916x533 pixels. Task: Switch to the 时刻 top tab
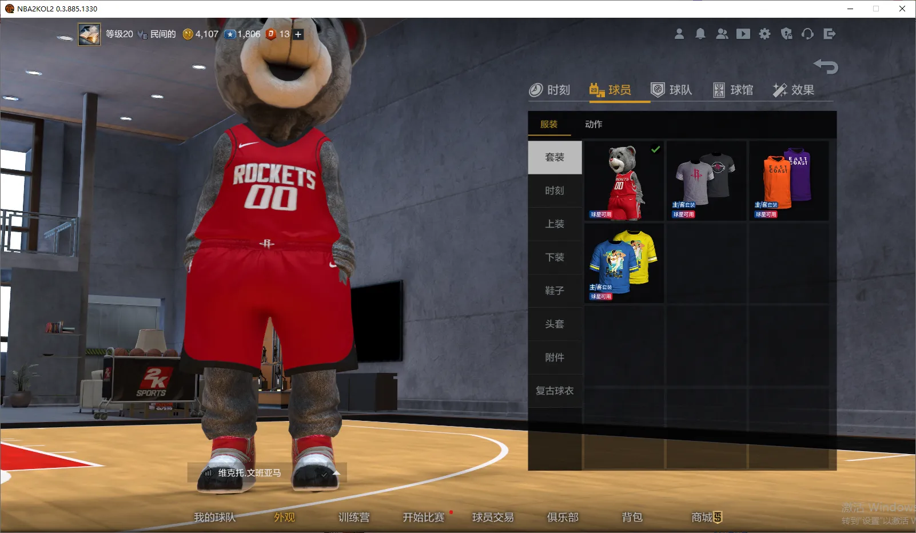[549, 90]
